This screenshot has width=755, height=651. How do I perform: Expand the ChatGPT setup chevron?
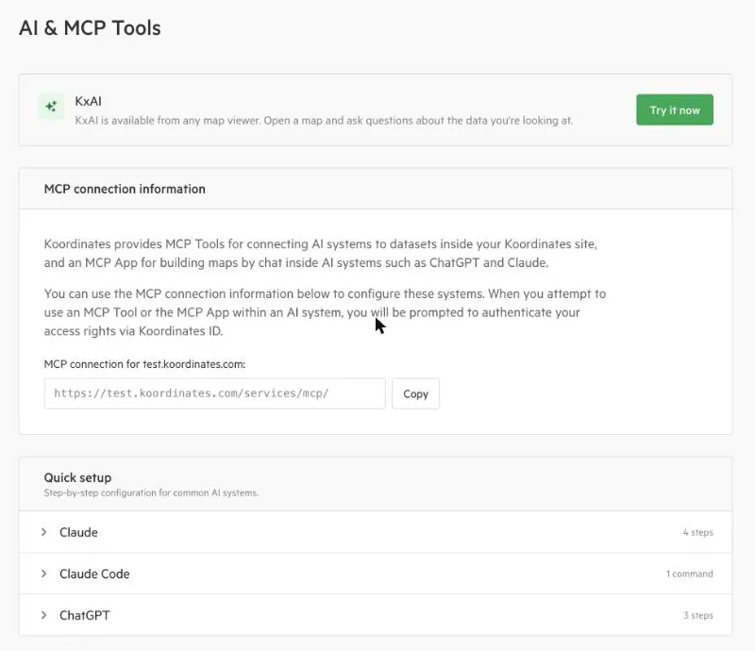tap(43, 615)
